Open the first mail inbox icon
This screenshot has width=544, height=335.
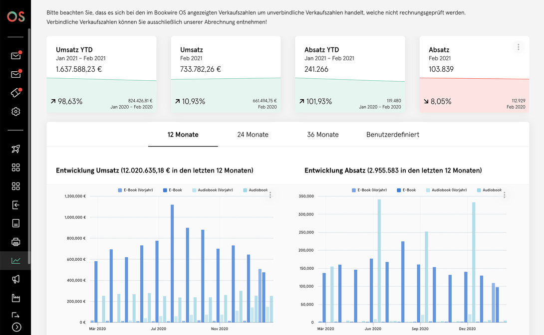click(x=16, y=55)
